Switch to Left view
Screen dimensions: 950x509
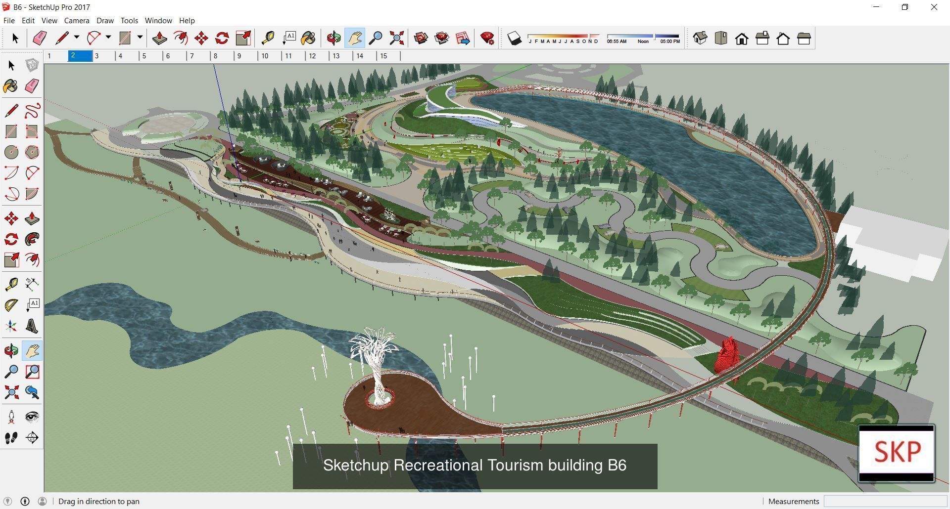pos(804,38)
